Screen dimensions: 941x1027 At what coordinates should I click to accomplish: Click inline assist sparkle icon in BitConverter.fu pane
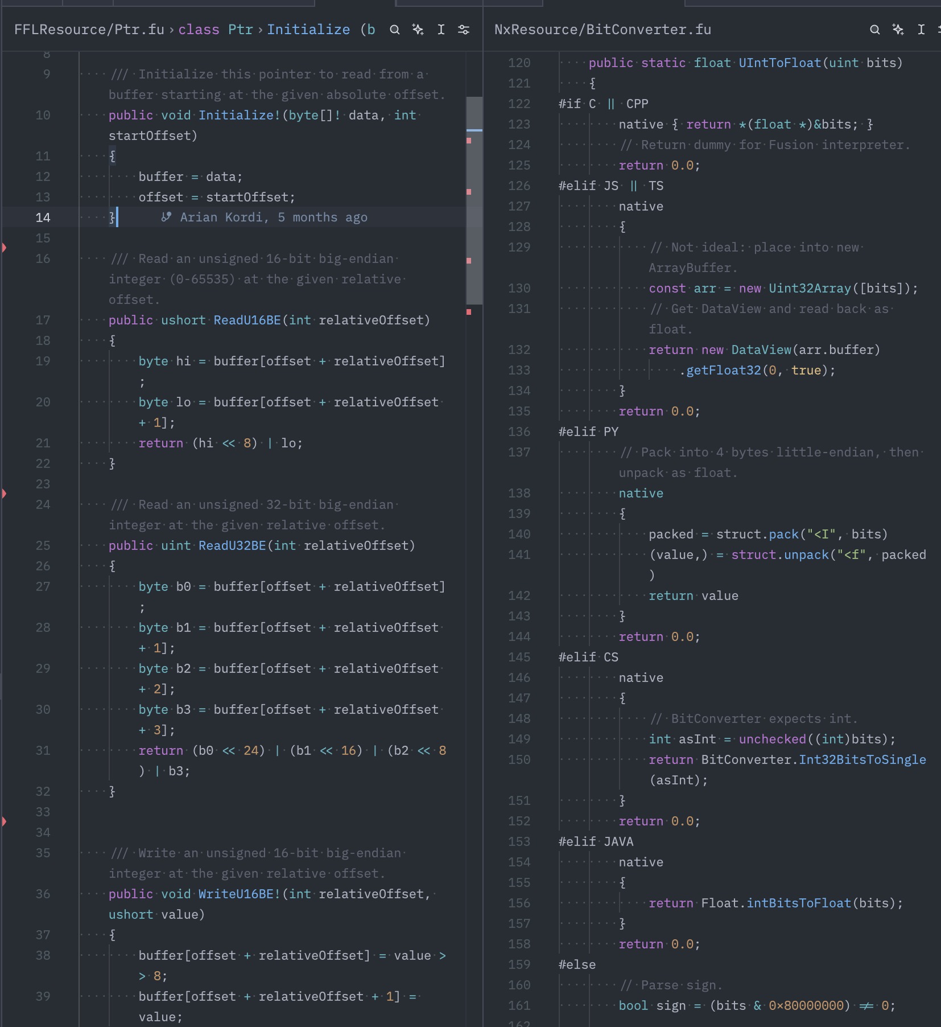tap(898, 30)
